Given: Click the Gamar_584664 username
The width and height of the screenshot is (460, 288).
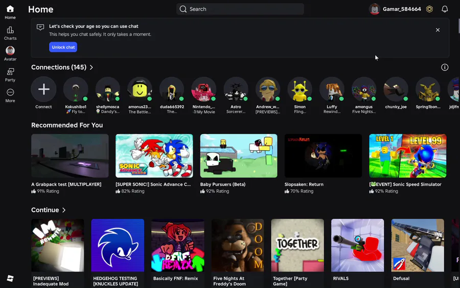Looking at the screenshot, I should click(402, 9).
